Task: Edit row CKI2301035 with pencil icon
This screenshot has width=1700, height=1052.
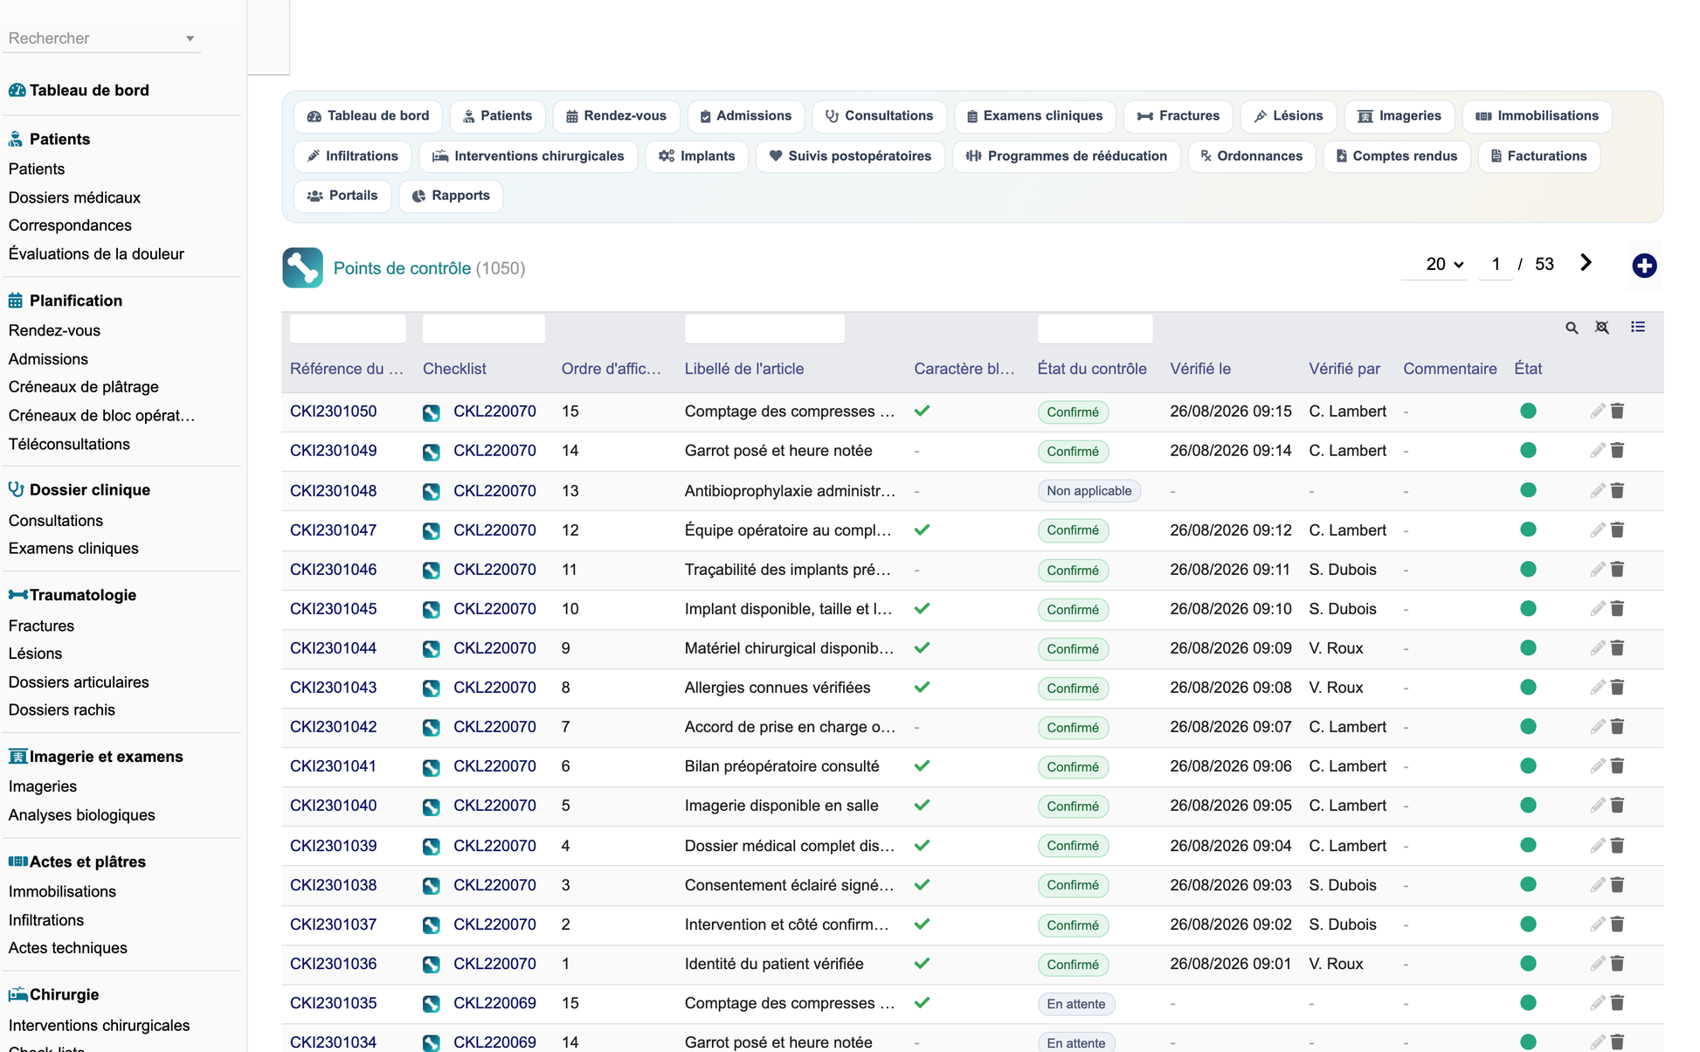Action: click(1598, 1003)
